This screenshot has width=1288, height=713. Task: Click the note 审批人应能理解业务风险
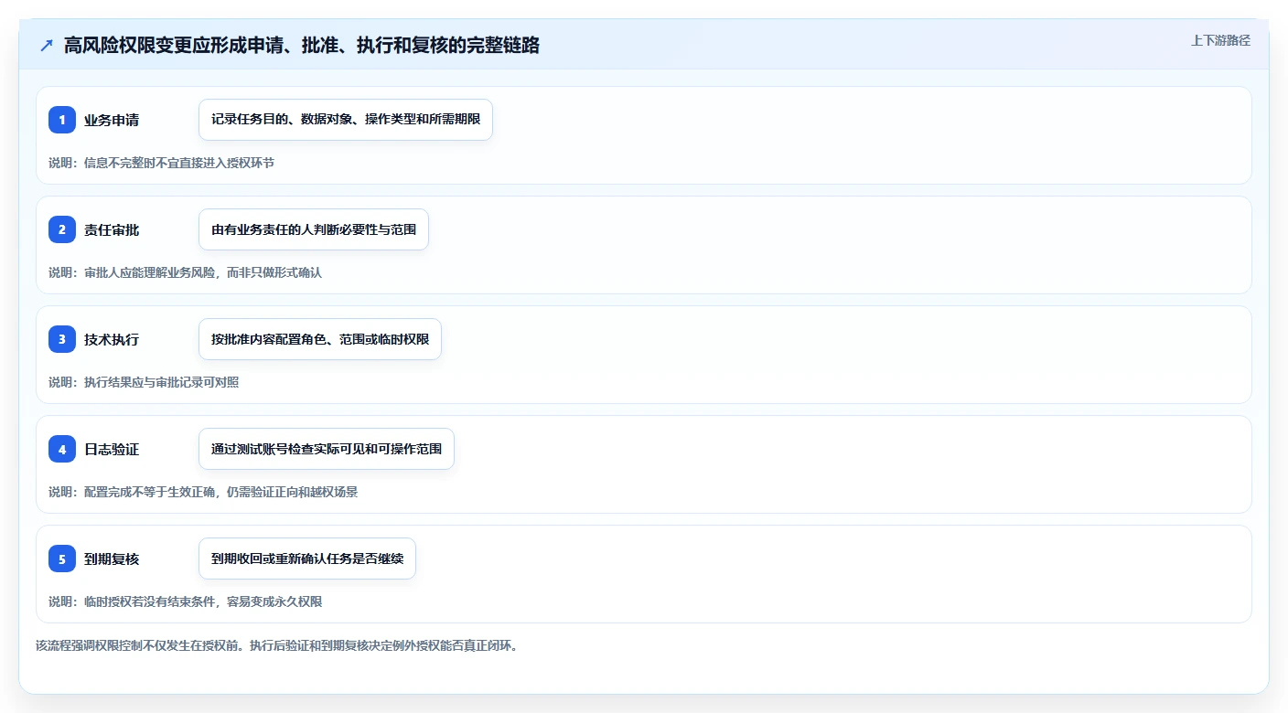click(x=185, y=272)
